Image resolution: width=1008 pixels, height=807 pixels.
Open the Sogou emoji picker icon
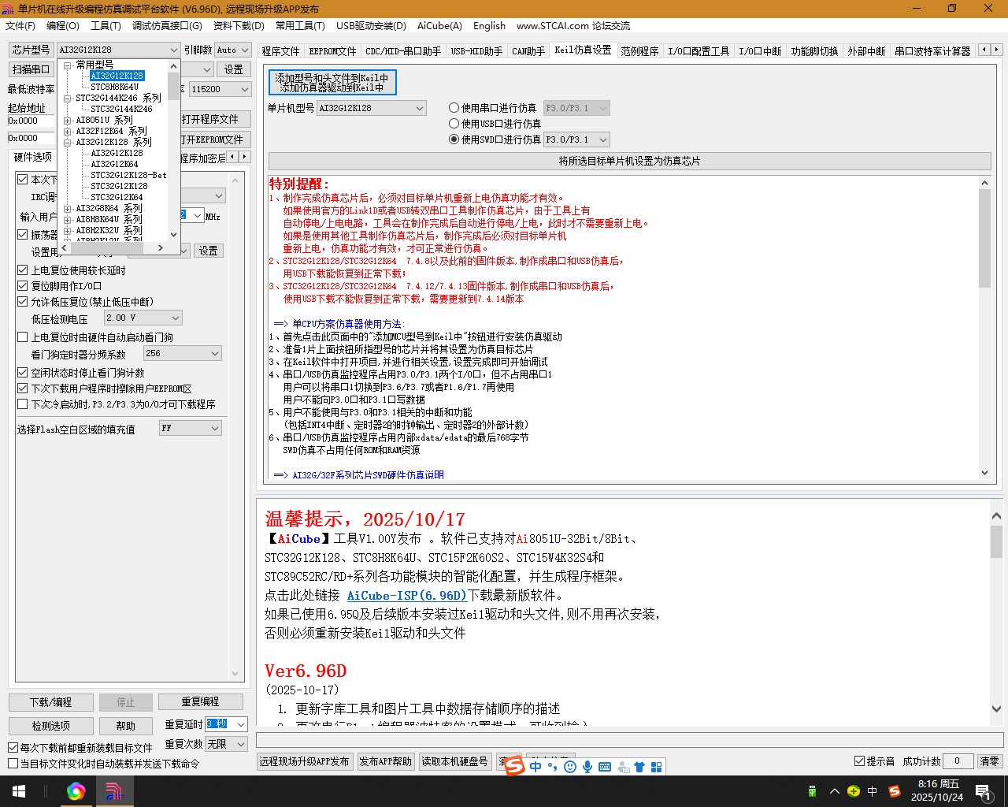coord(569,766)
